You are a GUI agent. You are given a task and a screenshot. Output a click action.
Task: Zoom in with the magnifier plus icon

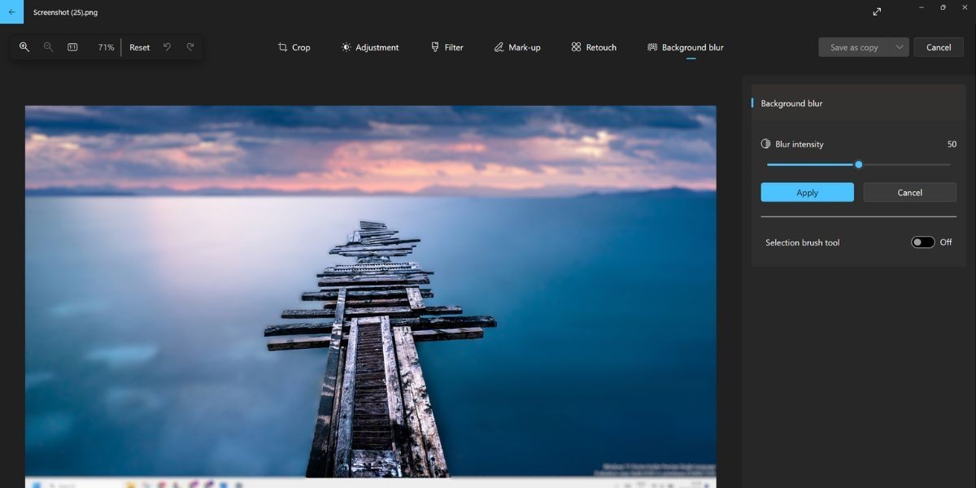tap(24, 47)
